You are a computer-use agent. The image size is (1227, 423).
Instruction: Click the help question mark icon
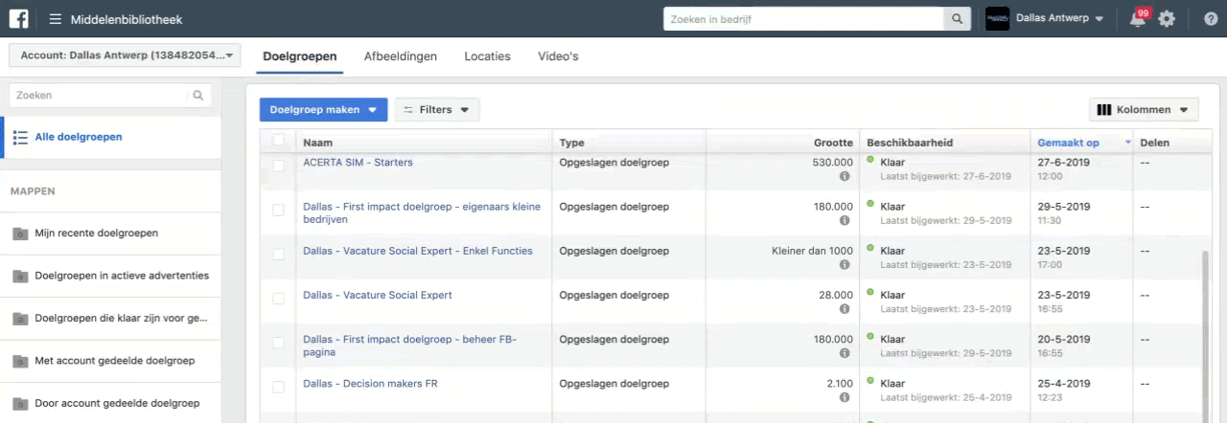point(1211,19)
